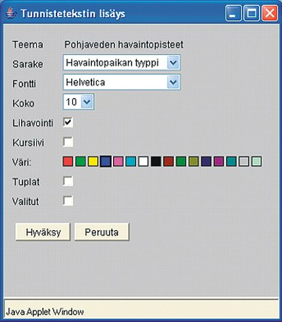Pick the dark red color swatch
The width and height of the screenshot is (282, 322).
coord(168,161)
